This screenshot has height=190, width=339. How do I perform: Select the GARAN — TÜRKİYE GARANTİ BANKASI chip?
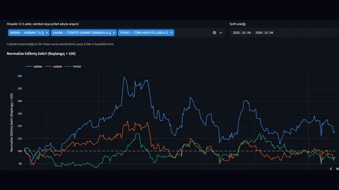click(x=83, y=33)
